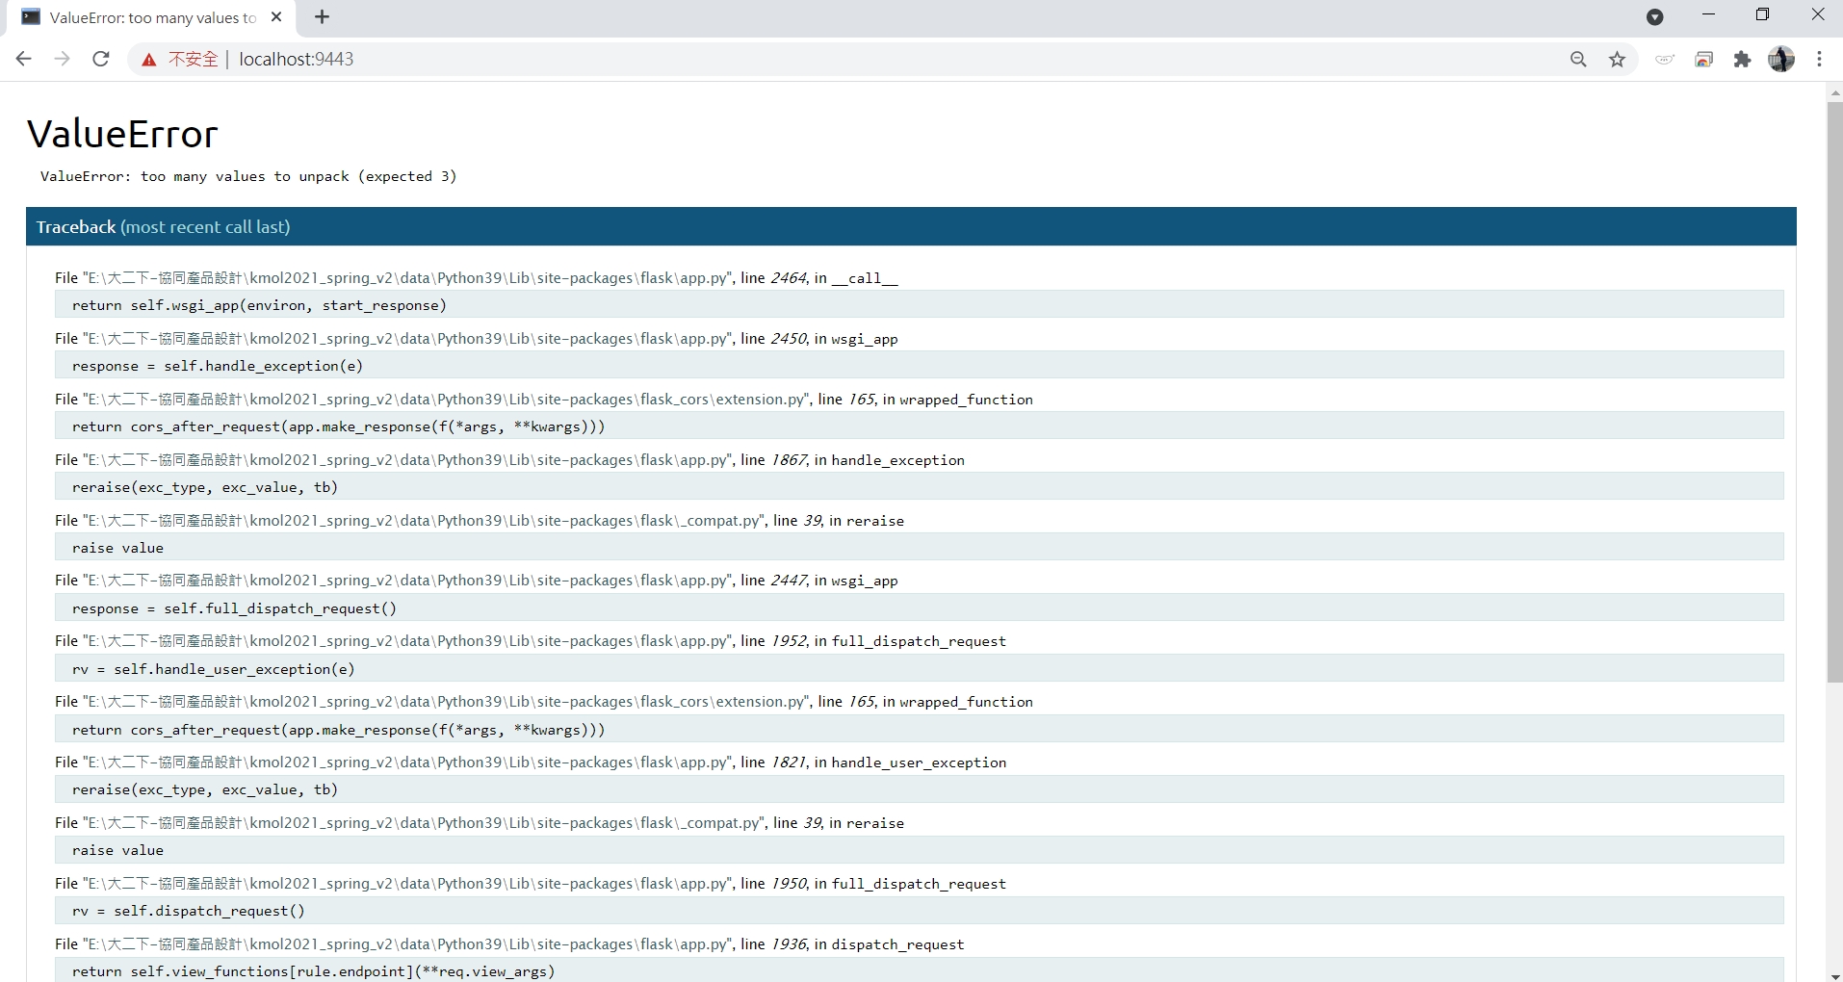Image resolution: width=1843 pixels, height=982 pixels.
Task: Click file line 1821 in handle_user_exception
Action: click(x=531, y=762)
